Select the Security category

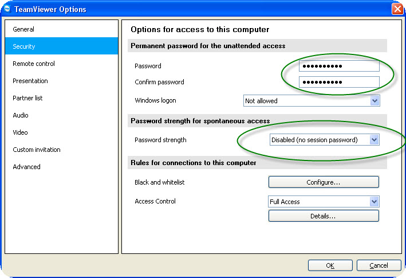tap(24, 46)
